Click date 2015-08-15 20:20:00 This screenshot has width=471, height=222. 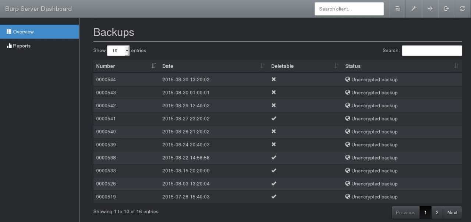click(x=186, y=171)
